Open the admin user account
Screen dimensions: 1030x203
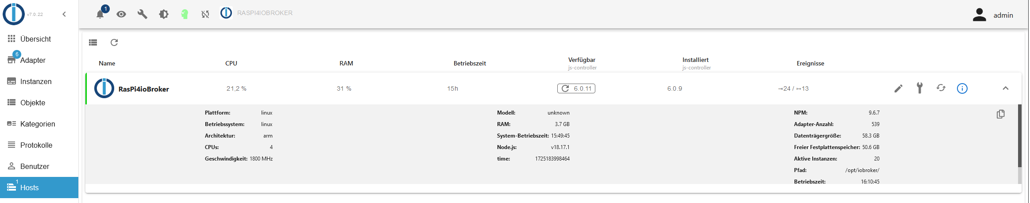click(x=993, y=15)
